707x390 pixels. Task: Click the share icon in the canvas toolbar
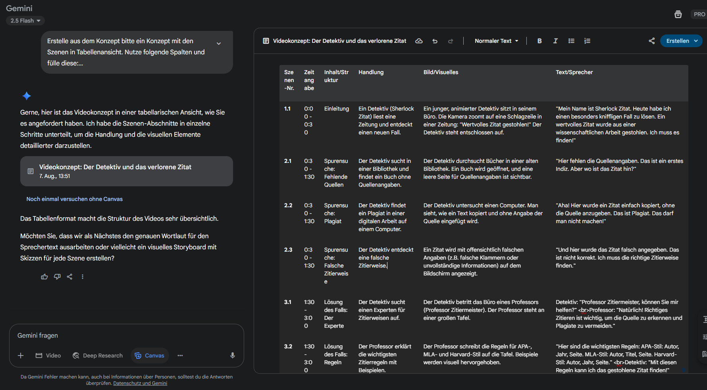[x=651, y=41]
